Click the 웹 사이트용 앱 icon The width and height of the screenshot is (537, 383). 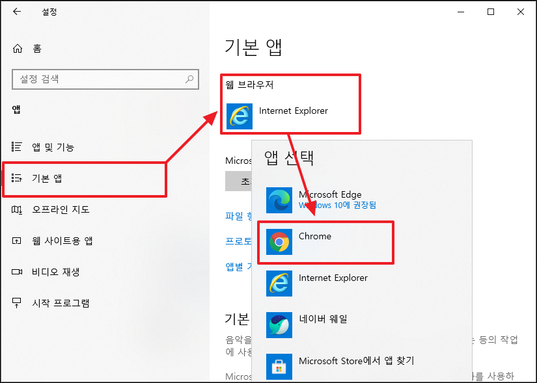pos(17,241)
